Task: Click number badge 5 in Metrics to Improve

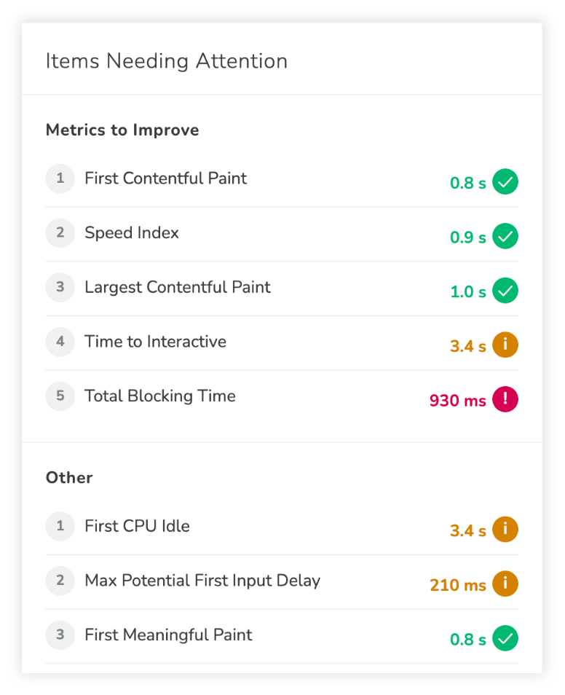Action: coord(60,396)
